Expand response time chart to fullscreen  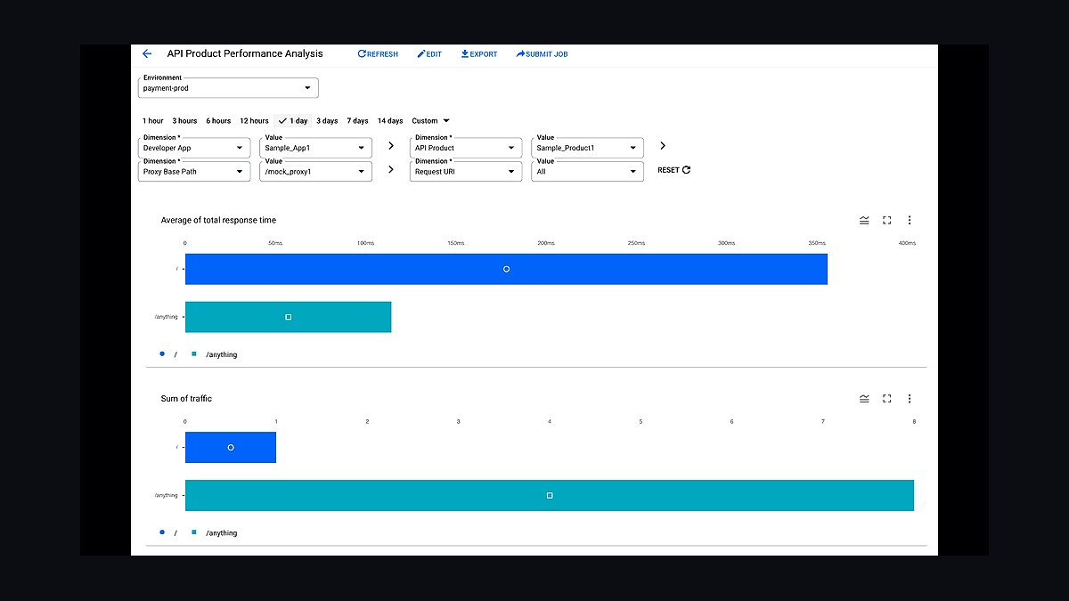(887, 220)
